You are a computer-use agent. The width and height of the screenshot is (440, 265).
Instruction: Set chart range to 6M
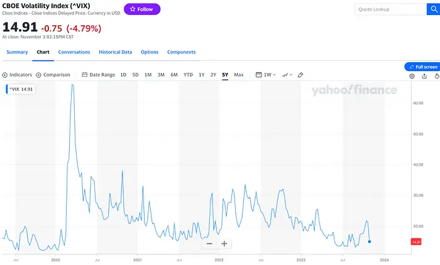tap(174, 75)
